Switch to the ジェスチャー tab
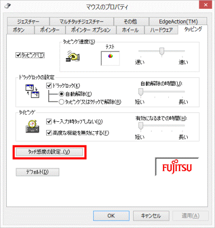215x228 pixels. (28, 21)
